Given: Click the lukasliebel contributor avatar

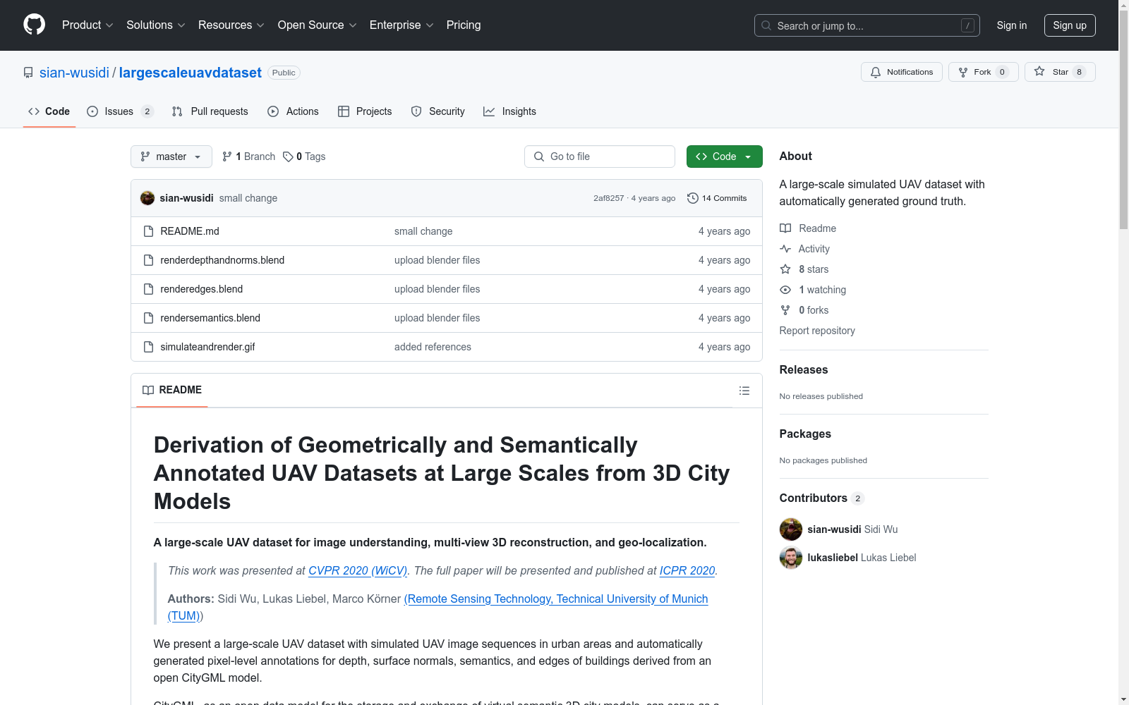Looking at the screenshot, I should click(x=791, y=558).
